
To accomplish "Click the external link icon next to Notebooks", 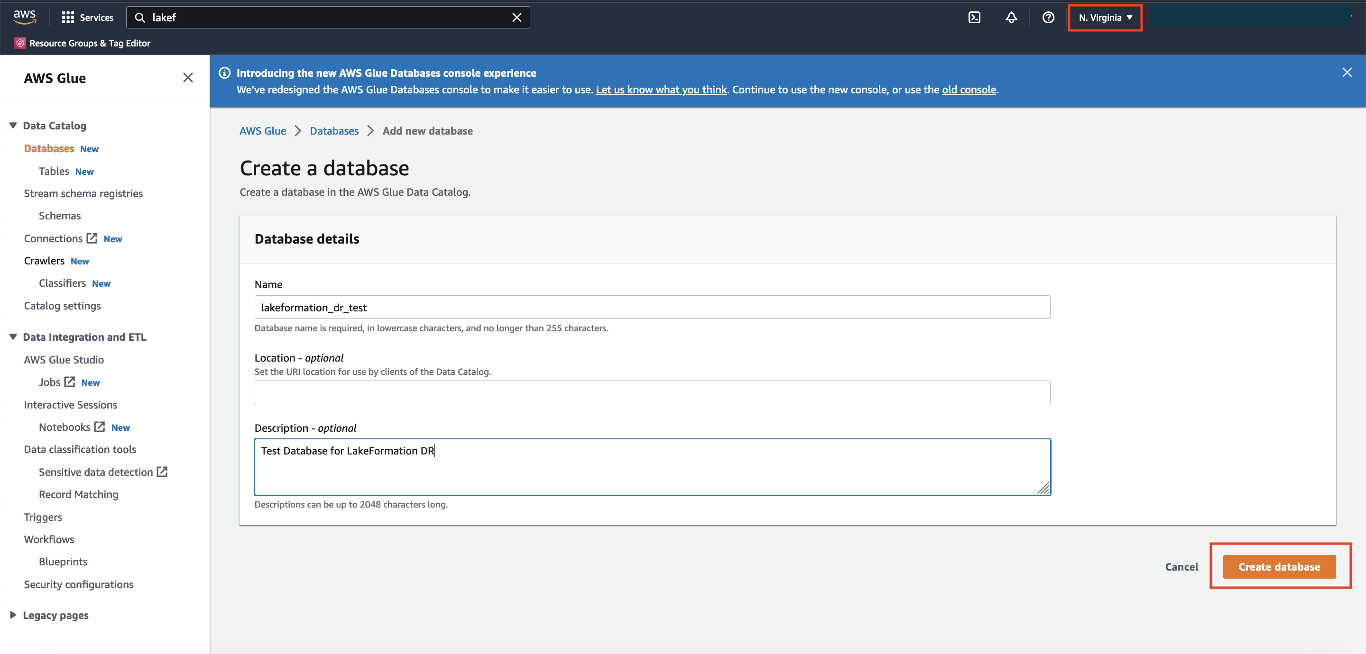I will point(100,427).
